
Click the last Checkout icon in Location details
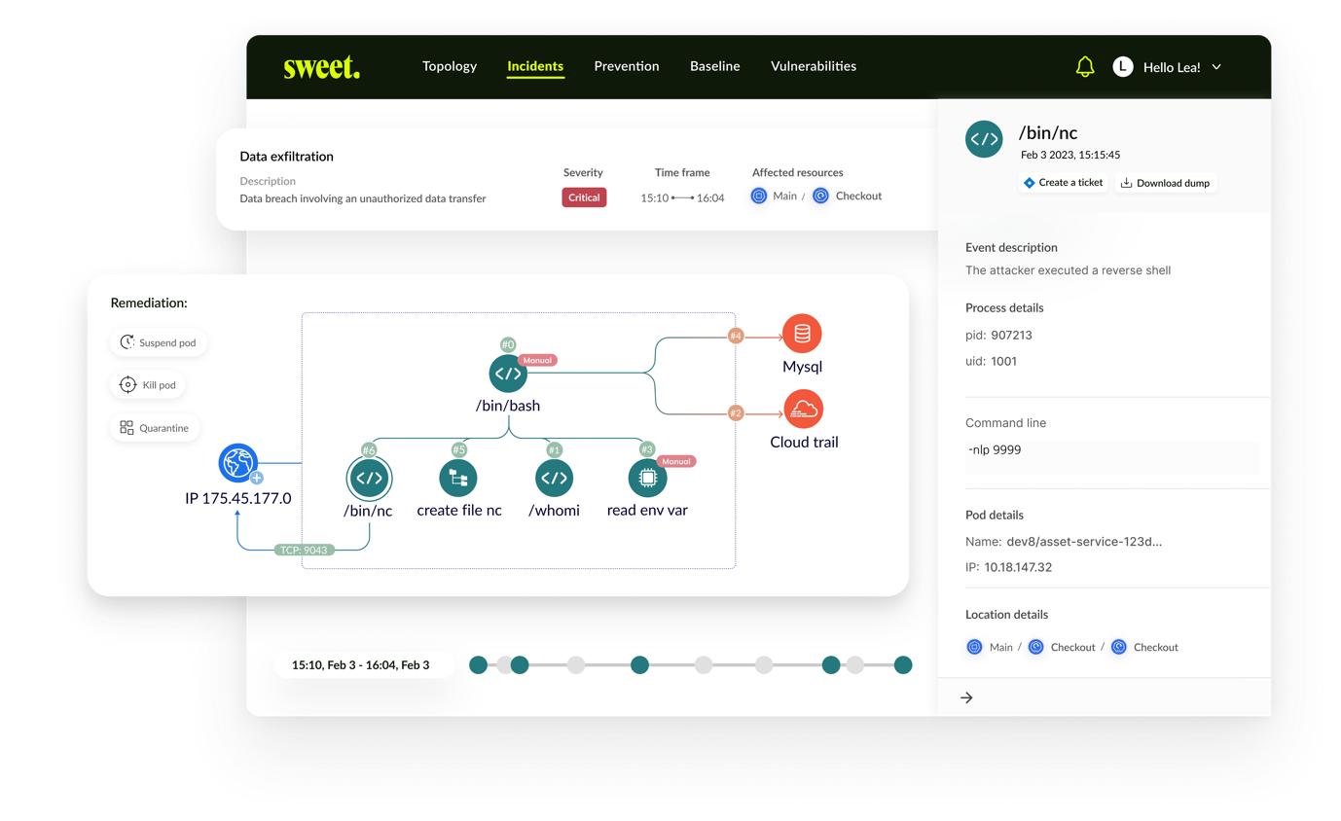[x=1118, y=647]
